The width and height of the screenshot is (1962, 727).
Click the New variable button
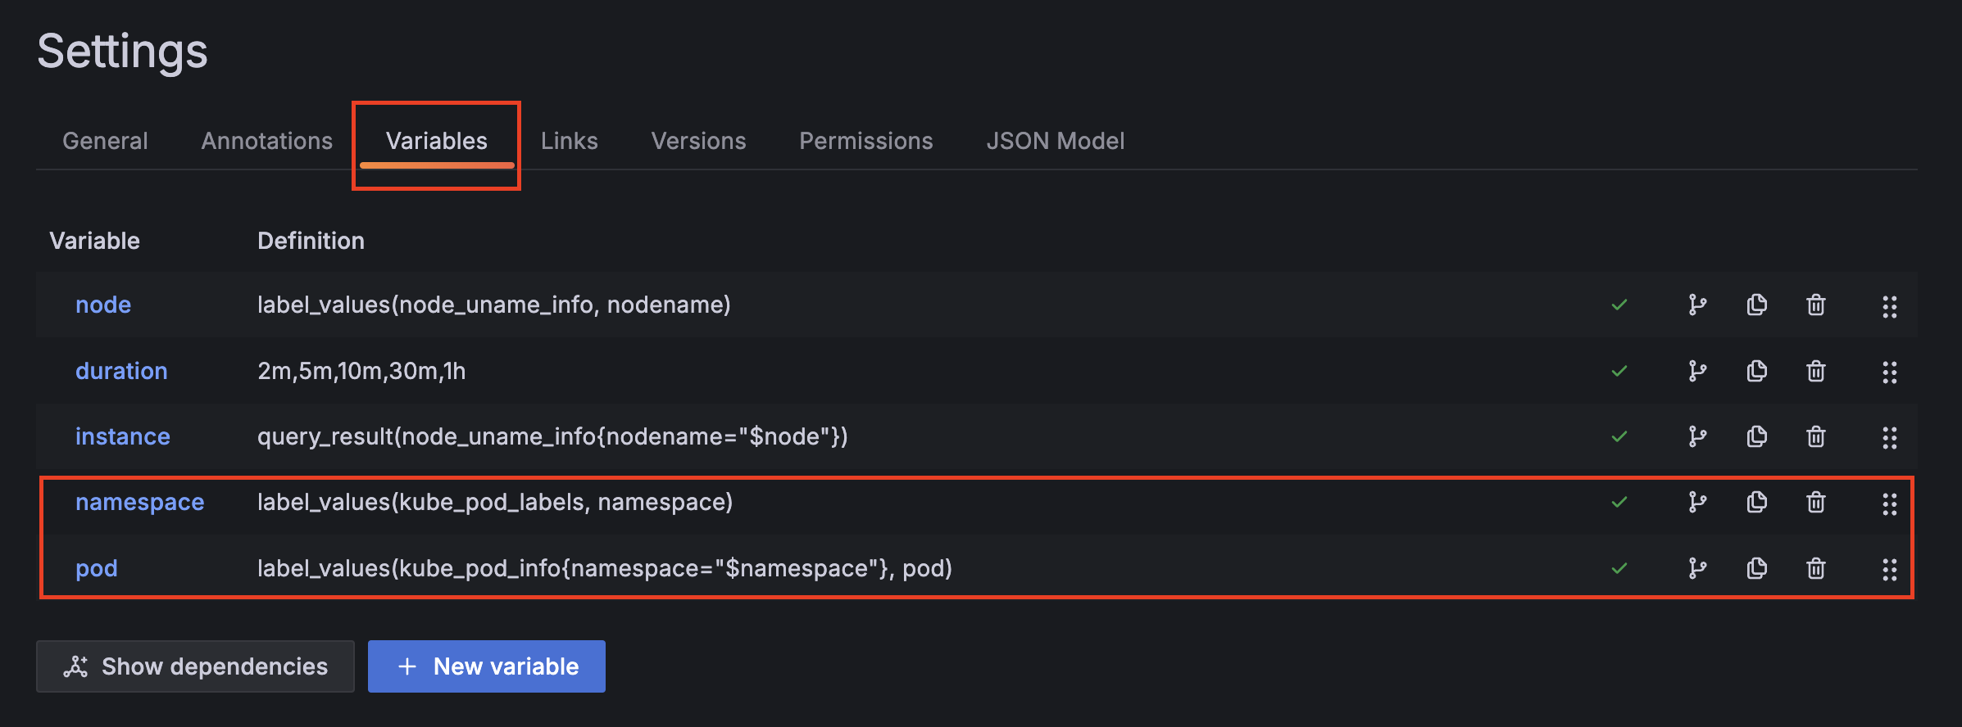[487, 666]
